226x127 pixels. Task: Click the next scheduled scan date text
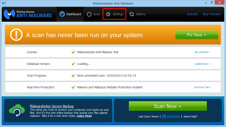pyautogui.click(x=107, y=76)
